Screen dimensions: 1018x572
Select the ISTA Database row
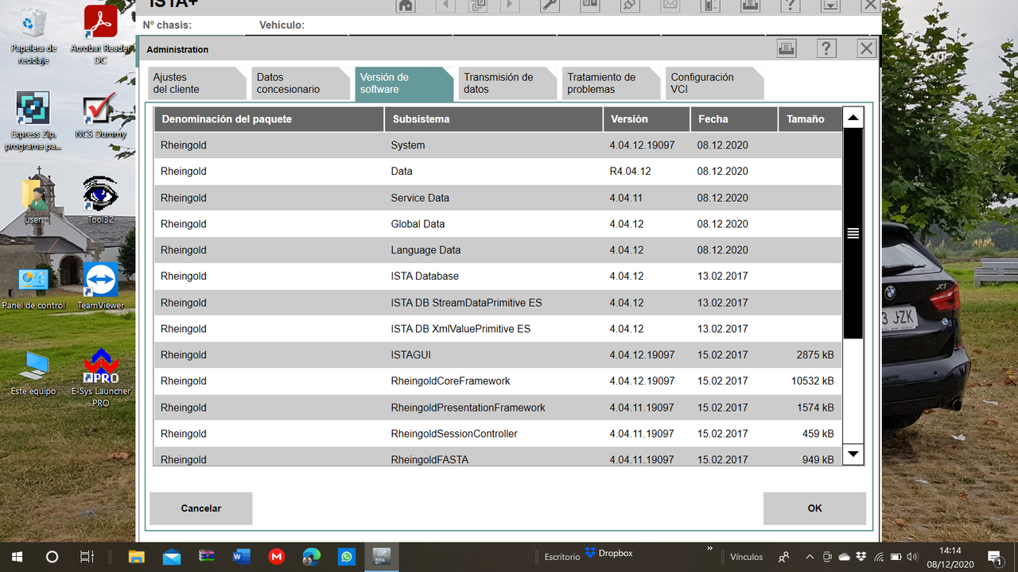click(x=498, y=276)
